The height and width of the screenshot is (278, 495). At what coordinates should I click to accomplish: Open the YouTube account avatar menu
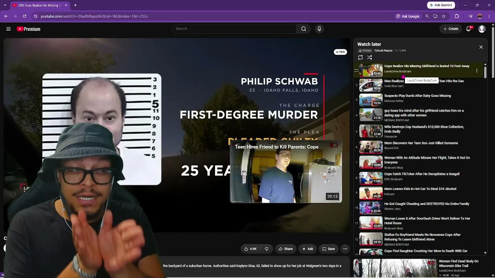click(482, 29)
